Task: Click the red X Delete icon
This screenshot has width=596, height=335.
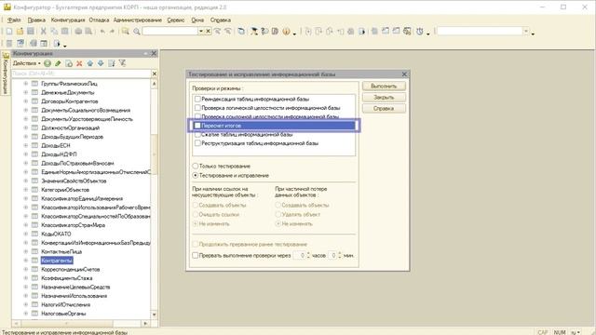Action: (x=79, y=63)
